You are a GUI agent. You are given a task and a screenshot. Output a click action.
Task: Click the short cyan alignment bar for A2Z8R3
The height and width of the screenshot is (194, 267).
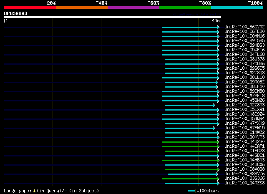click(x=190, y=106)
